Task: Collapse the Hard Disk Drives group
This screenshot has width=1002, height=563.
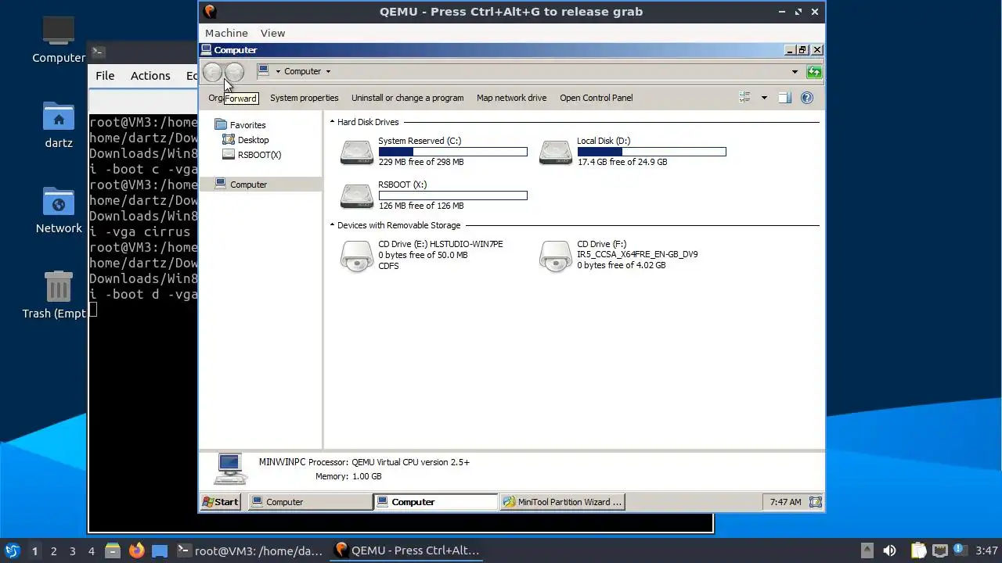Action: click(x=332, y=122)
